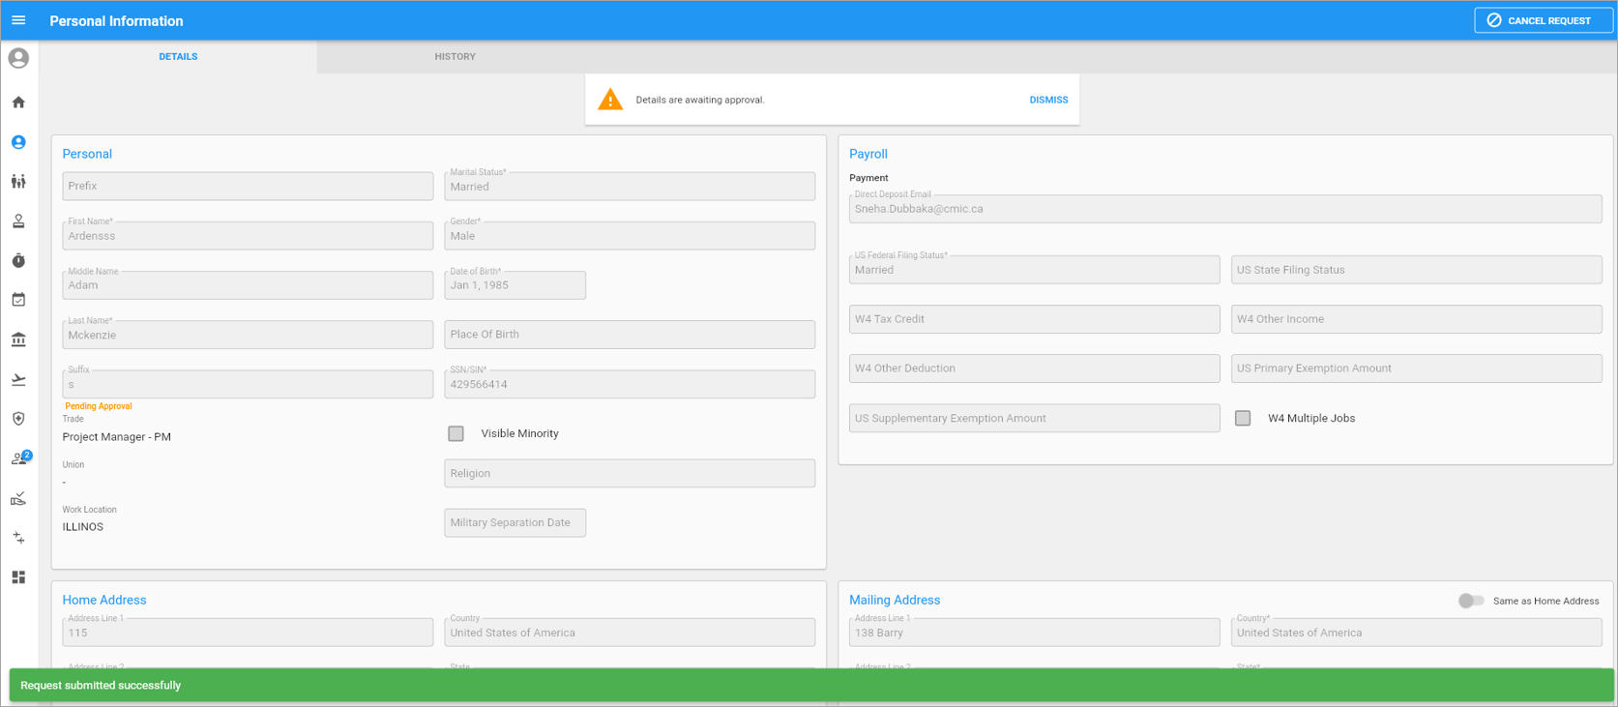Open the bank building sidebar icon
This screenshot has width=1618, height=707.
coord(18,339)
